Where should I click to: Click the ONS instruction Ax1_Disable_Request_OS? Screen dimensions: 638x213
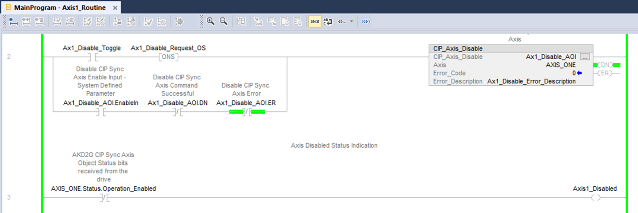(168, 57)
